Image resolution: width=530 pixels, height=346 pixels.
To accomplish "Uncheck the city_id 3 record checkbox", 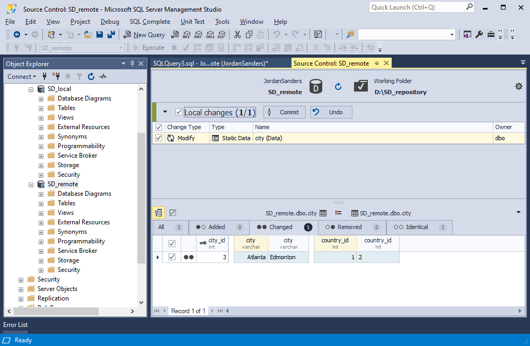I will click(x=172, y=257).
